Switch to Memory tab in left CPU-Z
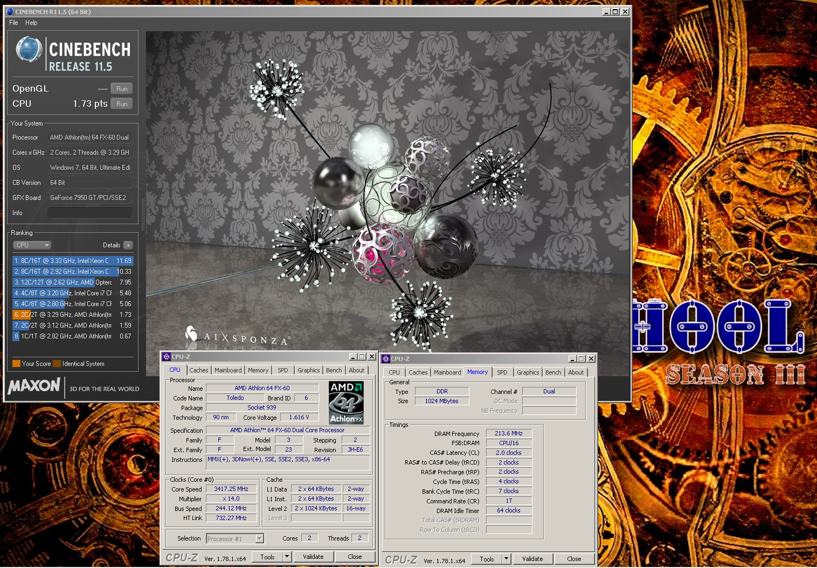Viewport: 817px width, 568px height. [x=258, y=370]
